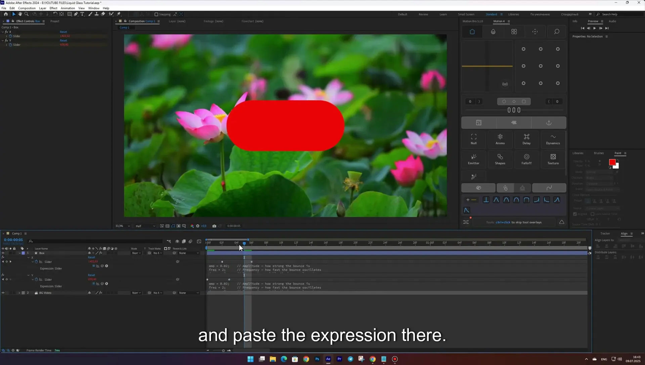This screenshot has width=645, height=365.
Task: Switch to the Learn workspace
Action: point(443,14)
